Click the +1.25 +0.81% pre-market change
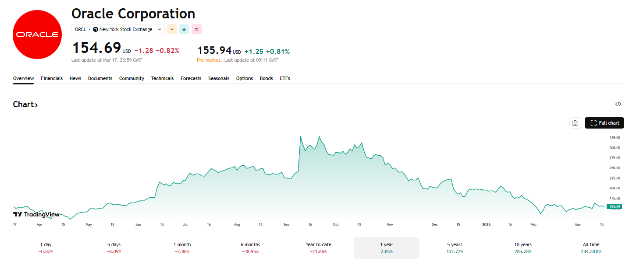Screen dimensions: 636x265 point(267,51)
